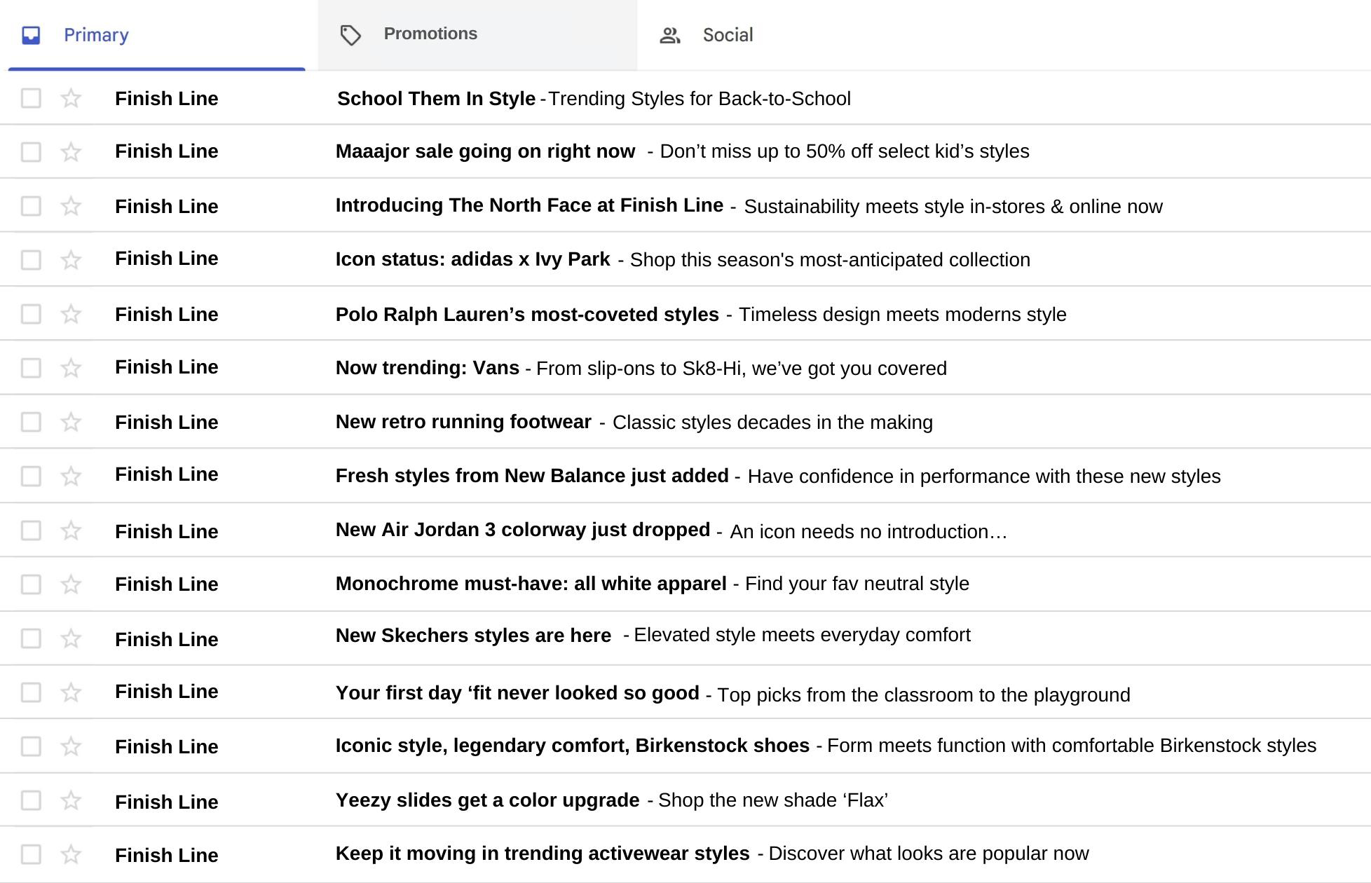Switch to the Primary inbox tab
This screenshot has height=883, width=1371.
[x=156, y=35]
